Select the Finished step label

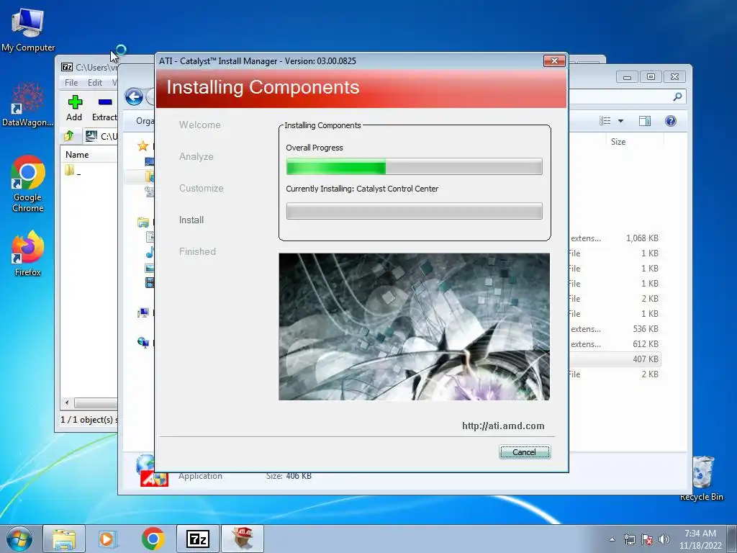pos(197,251)
